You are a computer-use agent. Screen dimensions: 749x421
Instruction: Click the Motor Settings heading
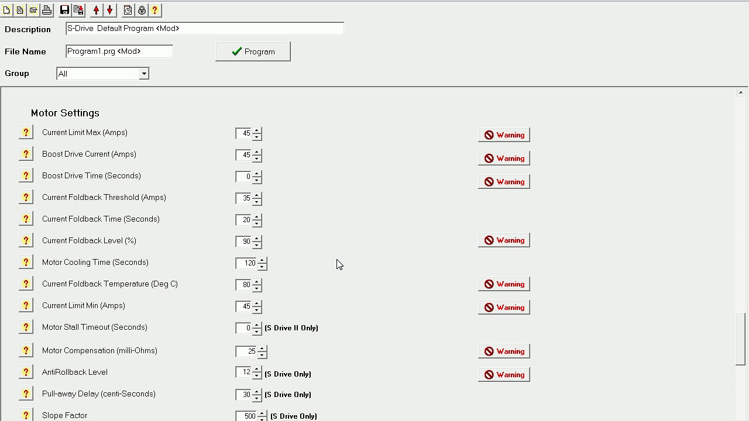[65, 113]
